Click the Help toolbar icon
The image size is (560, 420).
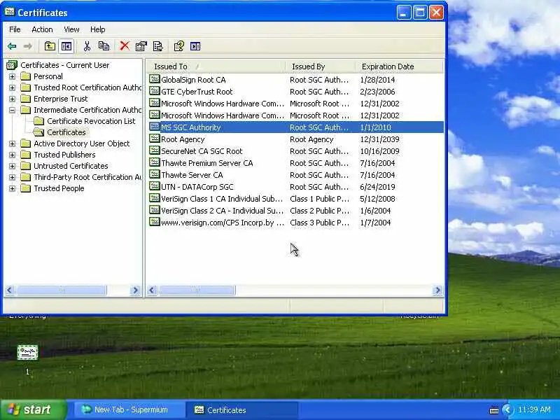(178, 46)
